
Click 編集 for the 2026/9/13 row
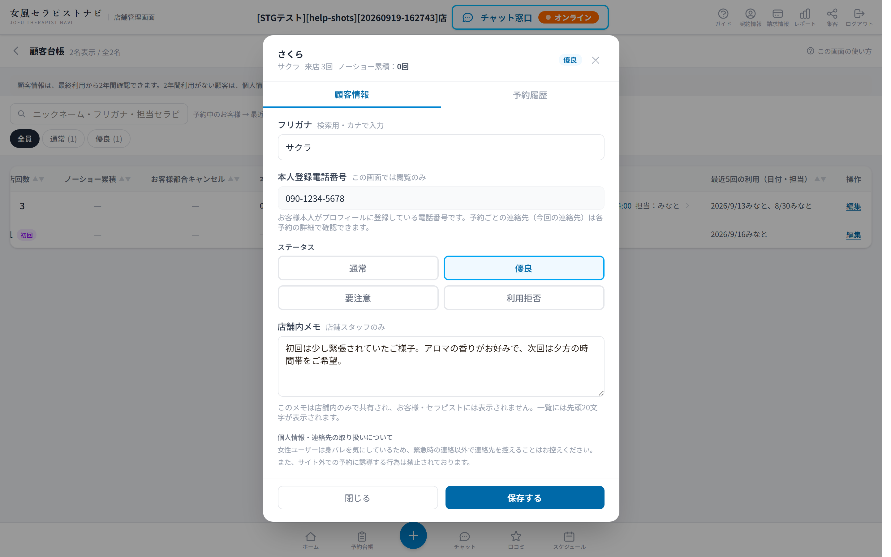(x=853, y=206)
